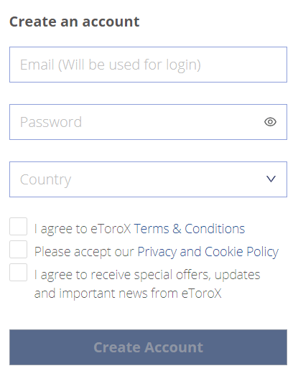Click the empty area right of Country text
Screen dimensions: 298x376
(168, 179)
